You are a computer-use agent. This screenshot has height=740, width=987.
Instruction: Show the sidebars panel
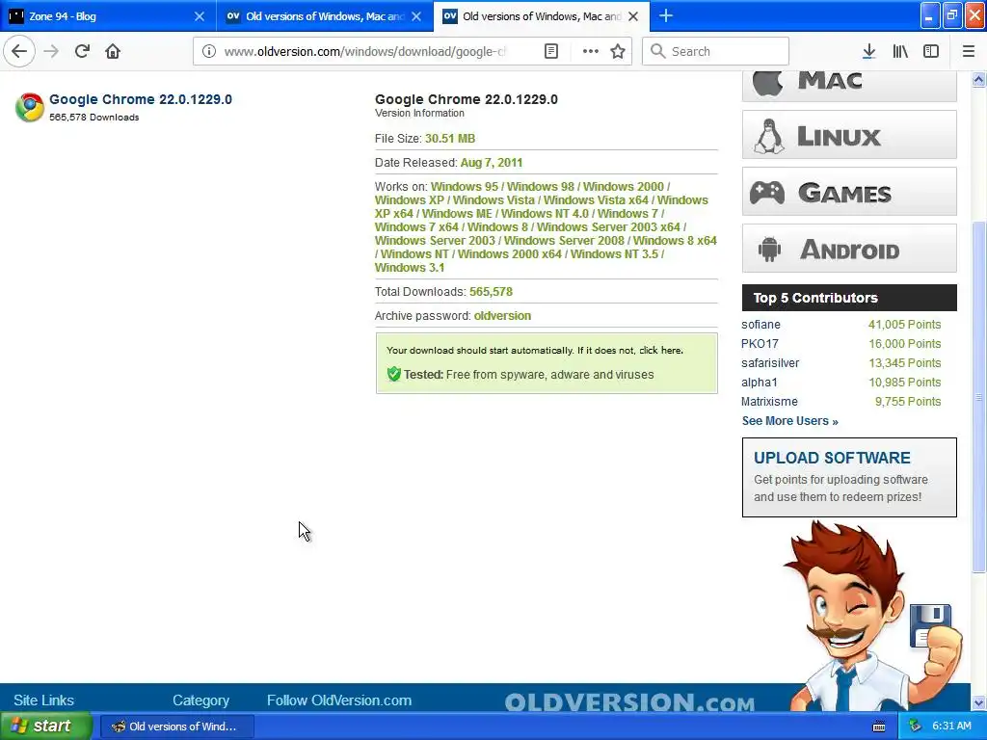[x=931, y=51]
